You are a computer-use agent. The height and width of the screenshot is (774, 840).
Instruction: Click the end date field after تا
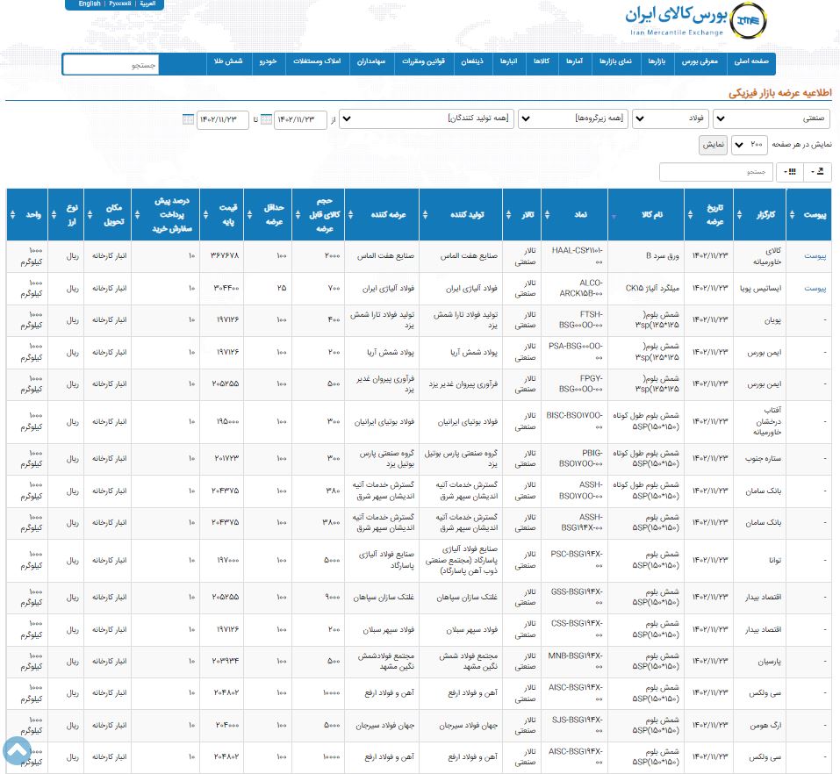click(223, 119)
